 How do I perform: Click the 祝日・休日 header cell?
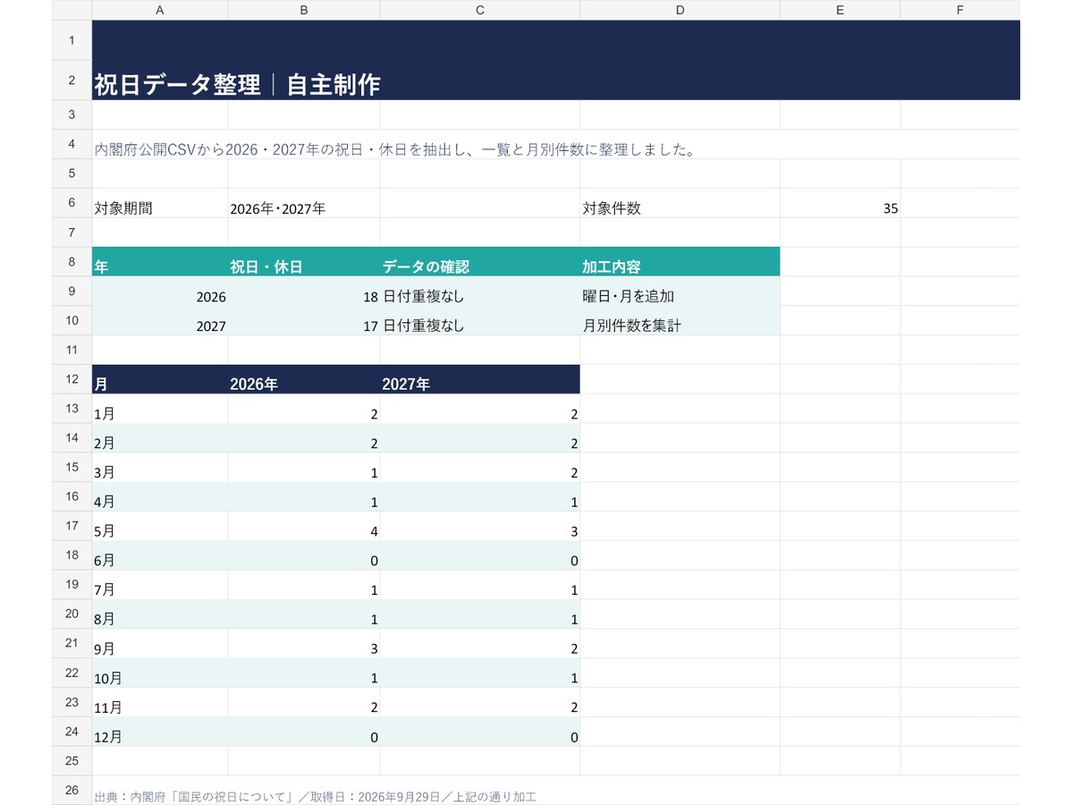click(x=304, y=262)
